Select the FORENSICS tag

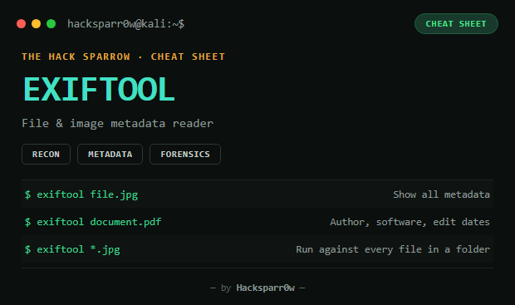(185, 154)
